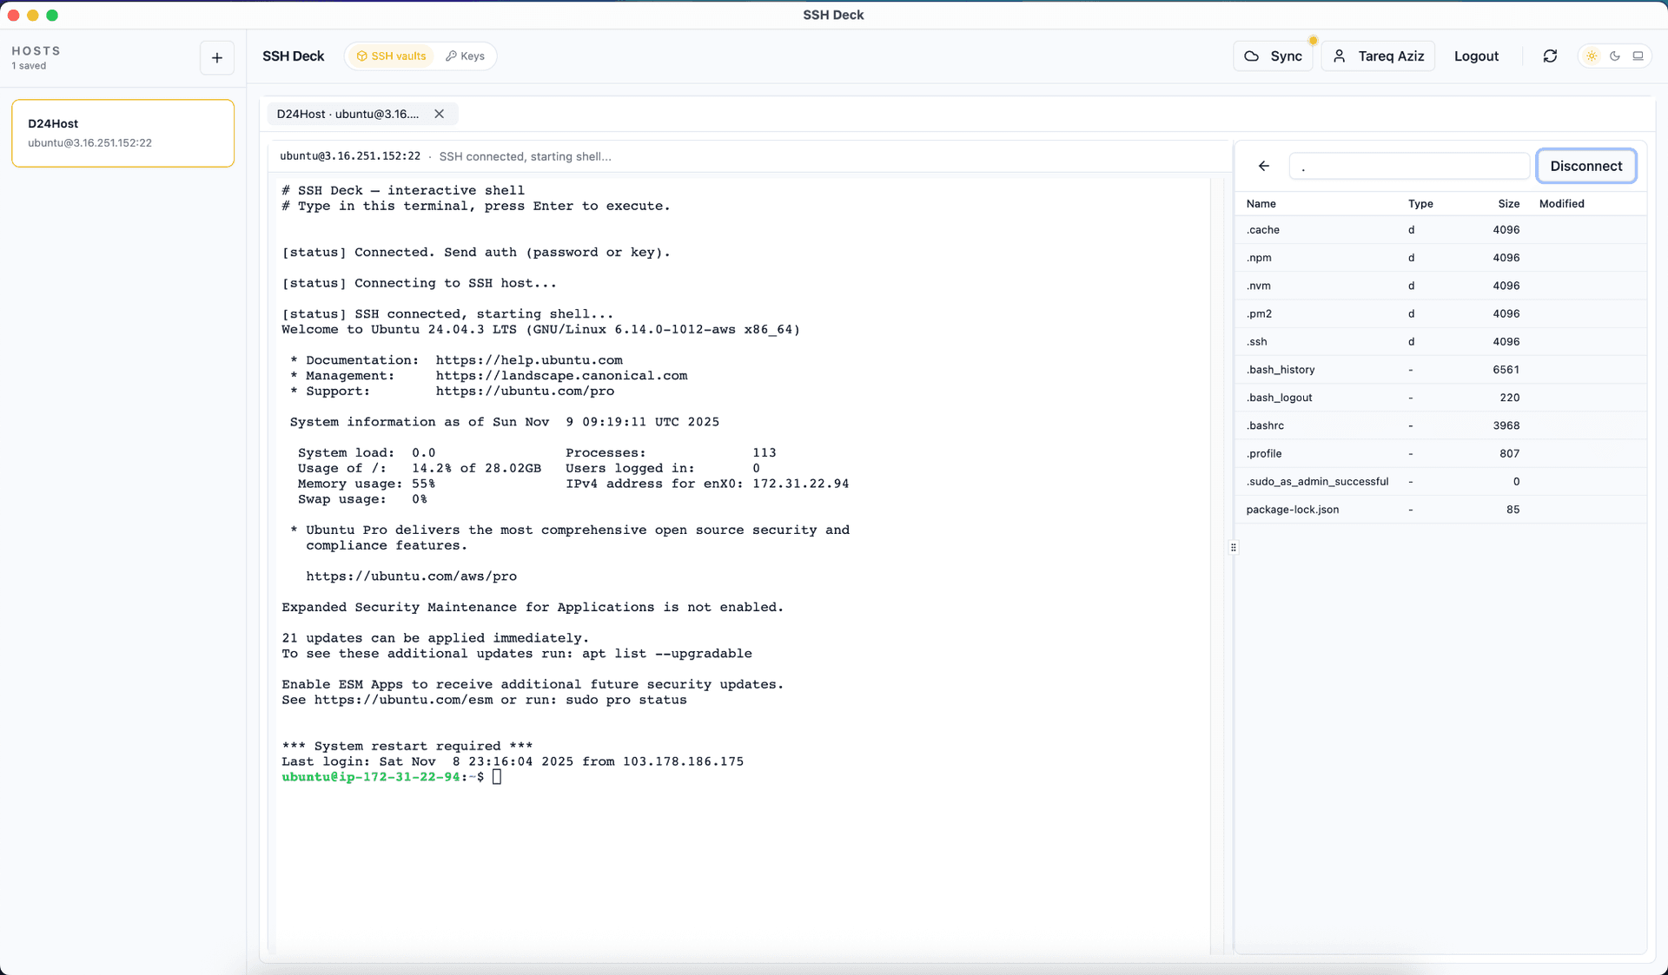
Task: Select the light mode sun toggle
Action: tap(1591, 56)
